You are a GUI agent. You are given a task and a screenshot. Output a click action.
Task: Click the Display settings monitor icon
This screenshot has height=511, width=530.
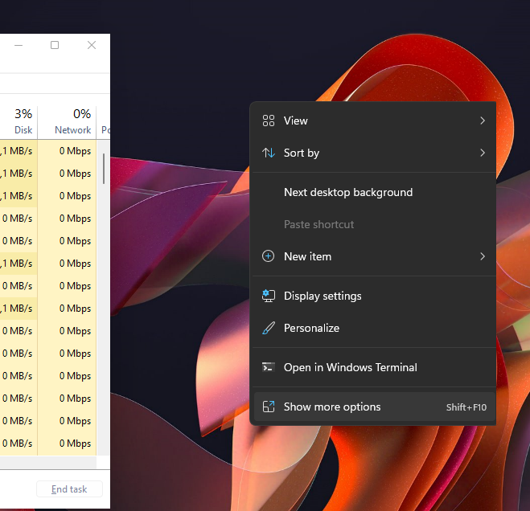point(269,296)
